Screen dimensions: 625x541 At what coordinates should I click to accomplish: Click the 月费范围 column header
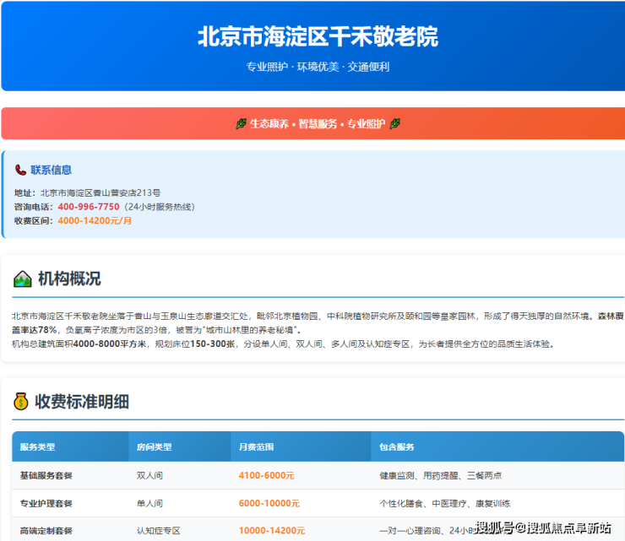coord(257,447)
